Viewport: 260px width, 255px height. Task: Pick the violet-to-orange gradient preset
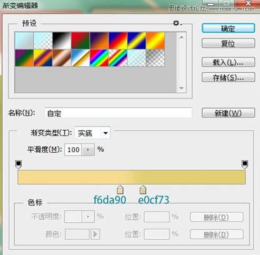pos(99,41)
